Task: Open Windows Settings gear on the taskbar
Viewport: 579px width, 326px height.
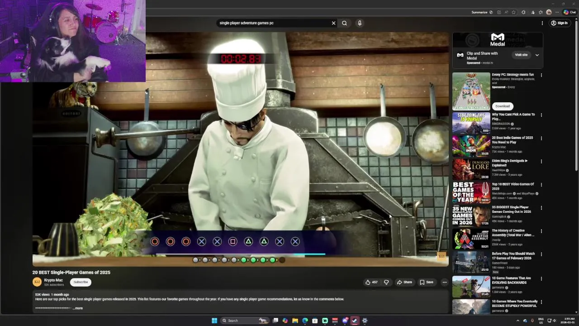Action: click(x=365, y=321)
